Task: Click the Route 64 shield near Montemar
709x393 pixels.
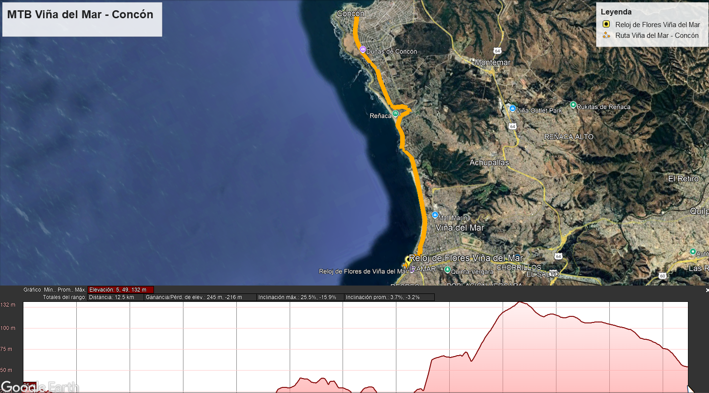Action: (x=497, y=50)
